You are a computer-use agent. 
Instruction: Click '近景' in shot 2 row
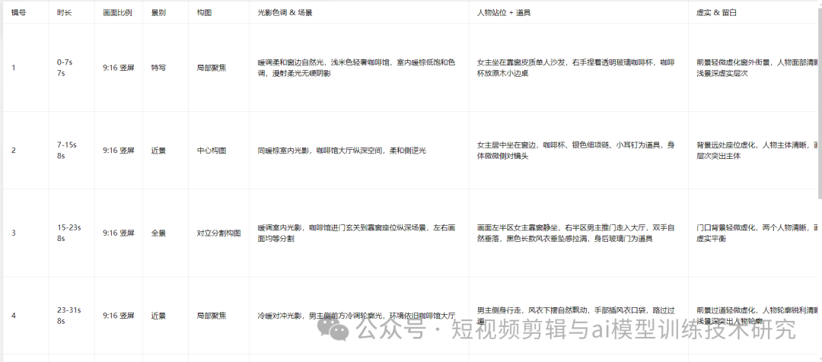(x=158, y=151)
